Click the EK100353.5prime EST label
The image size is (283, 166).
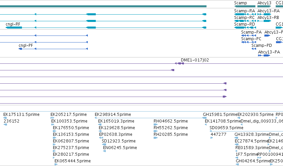[x=69, y=121]
